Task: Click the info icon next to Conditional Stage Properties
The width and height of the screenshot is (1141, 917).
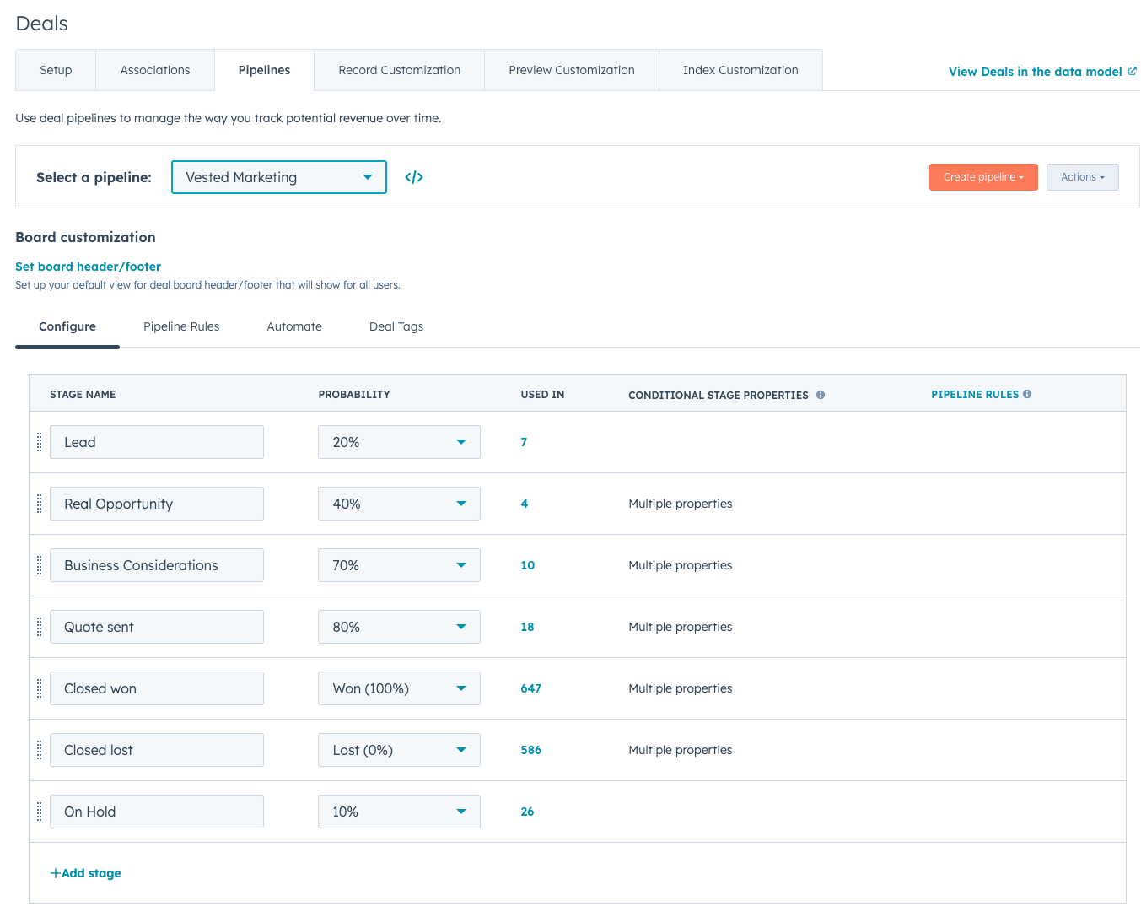Action: (821, 395)
